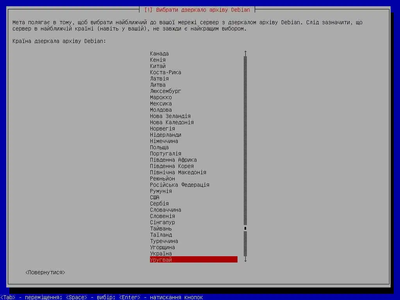Choose Реюньйон from the list
Viewport: 400px width, 300px height.
click(162, 179)
